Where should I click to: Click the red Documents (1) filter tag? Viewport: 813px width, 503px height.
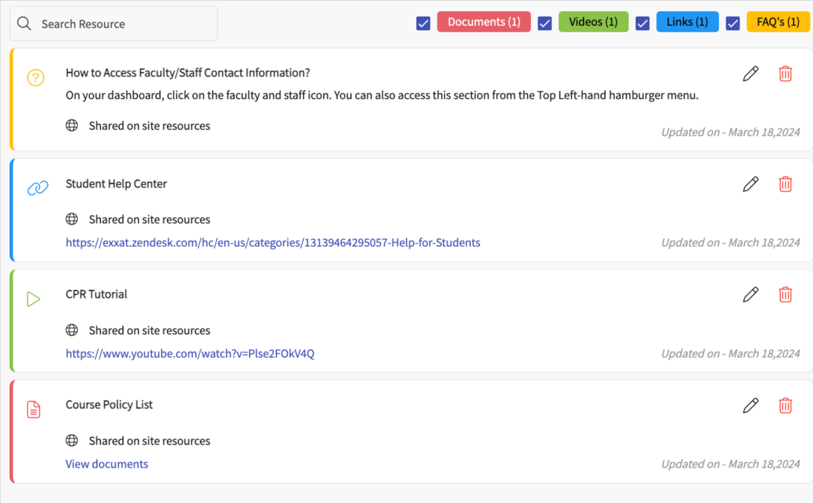coord(484,22)
